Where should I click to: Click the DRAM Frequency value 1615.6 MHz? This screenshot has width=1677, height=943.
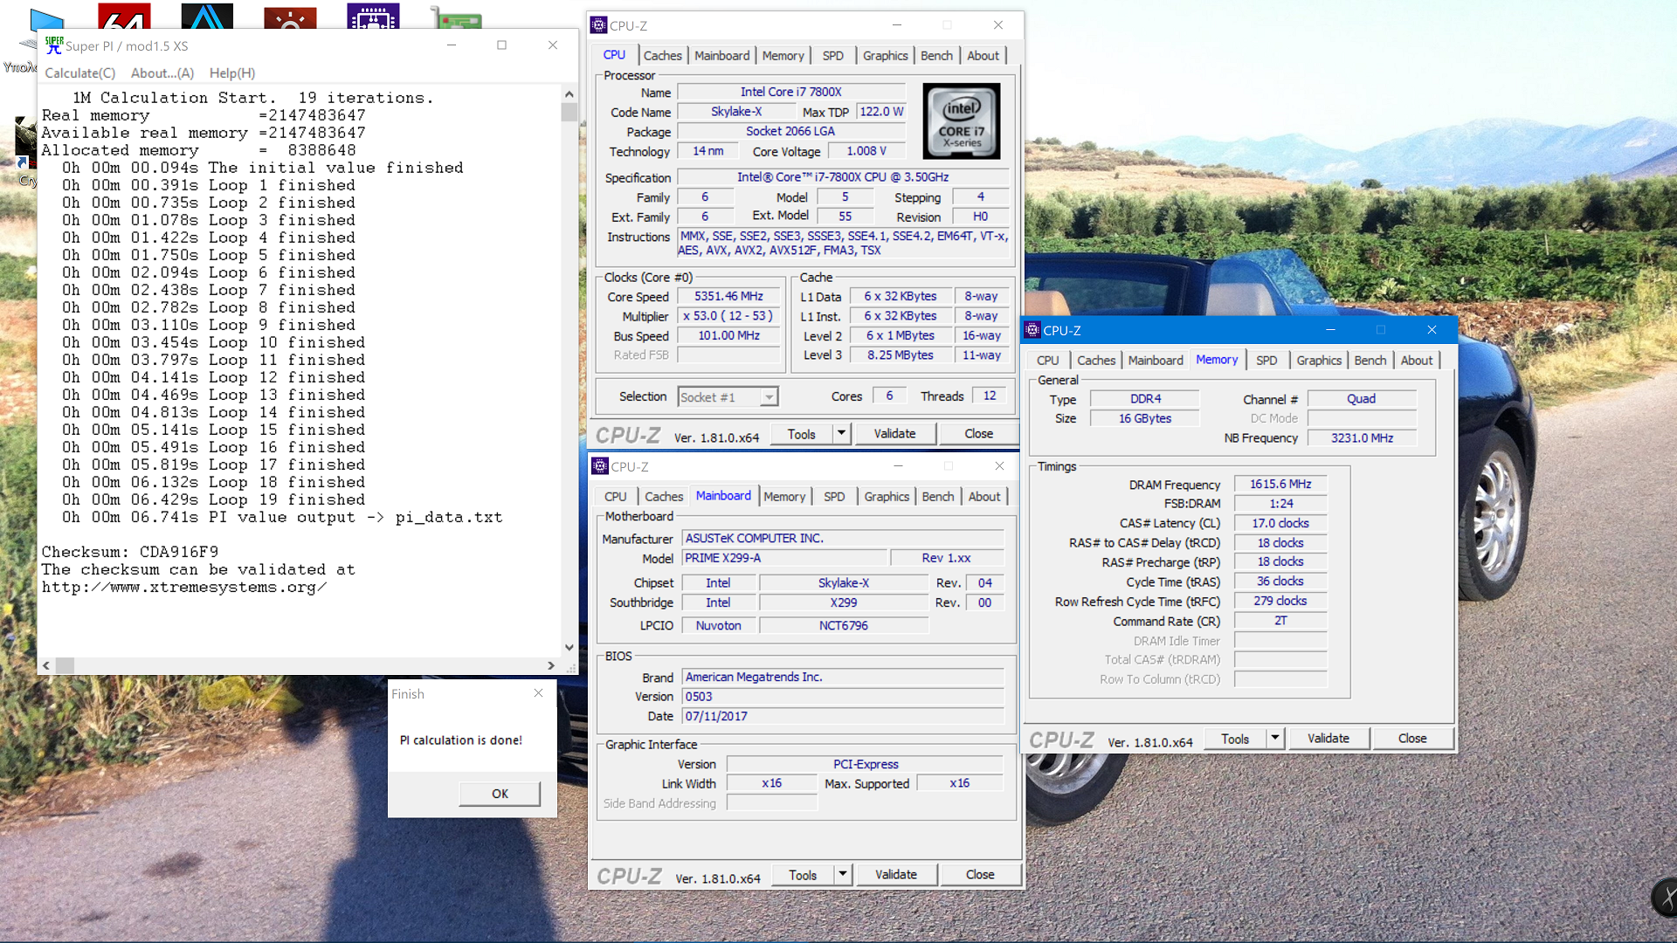(x=1280, y=484)
